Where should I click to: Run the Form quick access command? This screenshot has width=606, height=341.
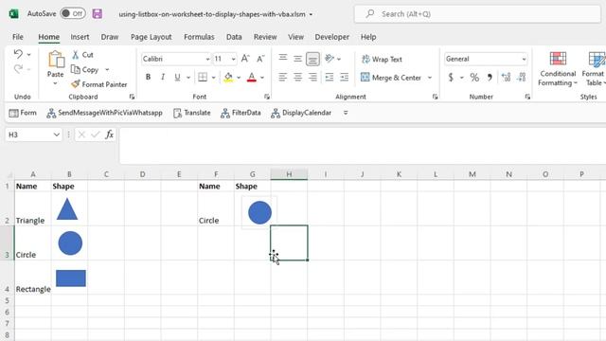tap(23, 113)
